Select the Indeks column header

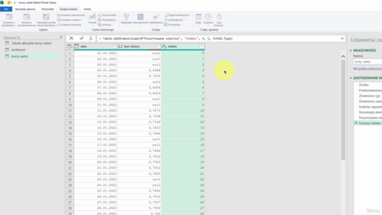183,47
